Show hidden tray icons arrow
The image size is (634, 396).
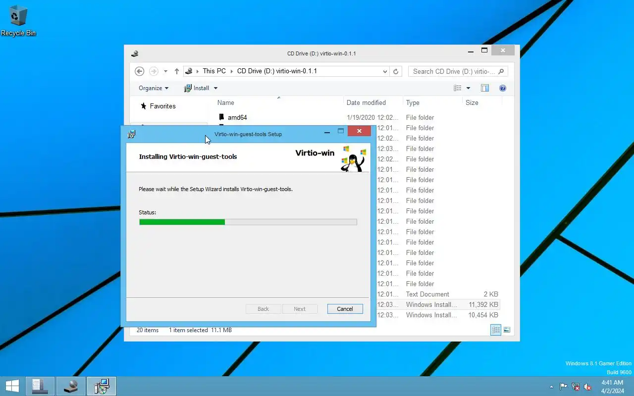pyautogui.click(x=551, y=387)
